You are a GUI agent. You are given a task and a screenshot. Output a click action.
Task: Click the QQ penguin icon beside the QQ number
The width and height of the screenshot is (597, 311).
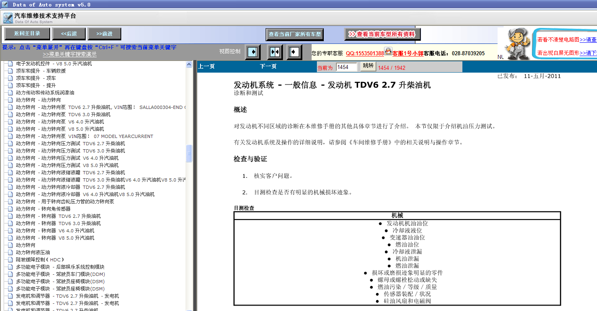pyautogui.click(x=388, y=51)
